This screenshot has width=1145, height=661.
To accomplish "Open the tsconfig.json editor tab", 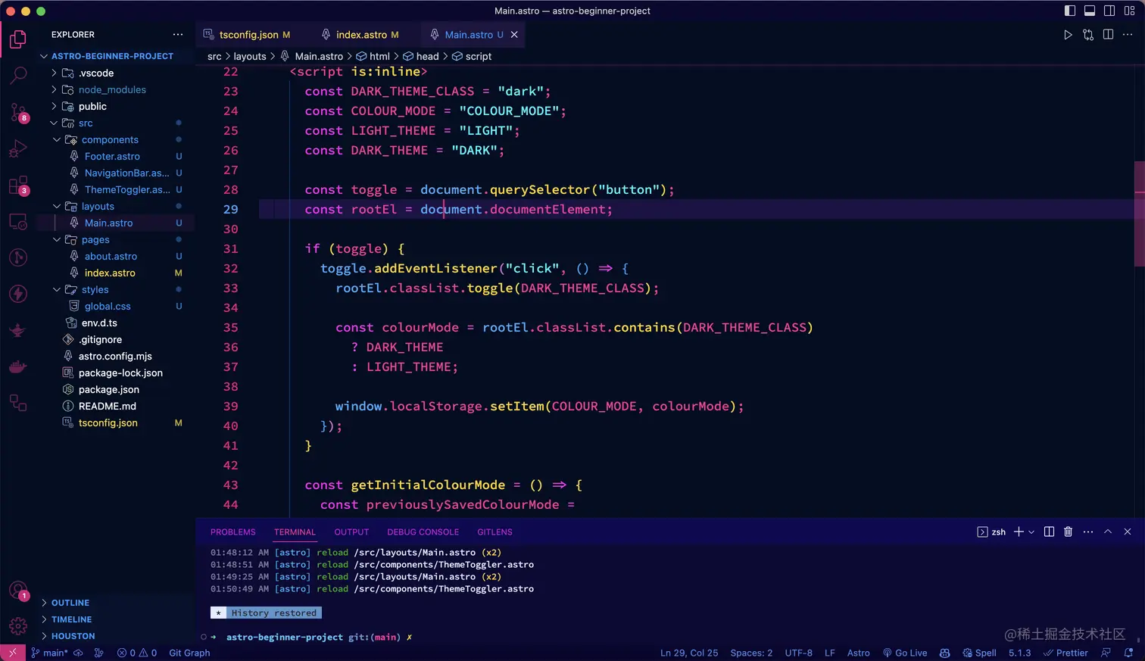I will pyautogui.click(x=248, y=35).
